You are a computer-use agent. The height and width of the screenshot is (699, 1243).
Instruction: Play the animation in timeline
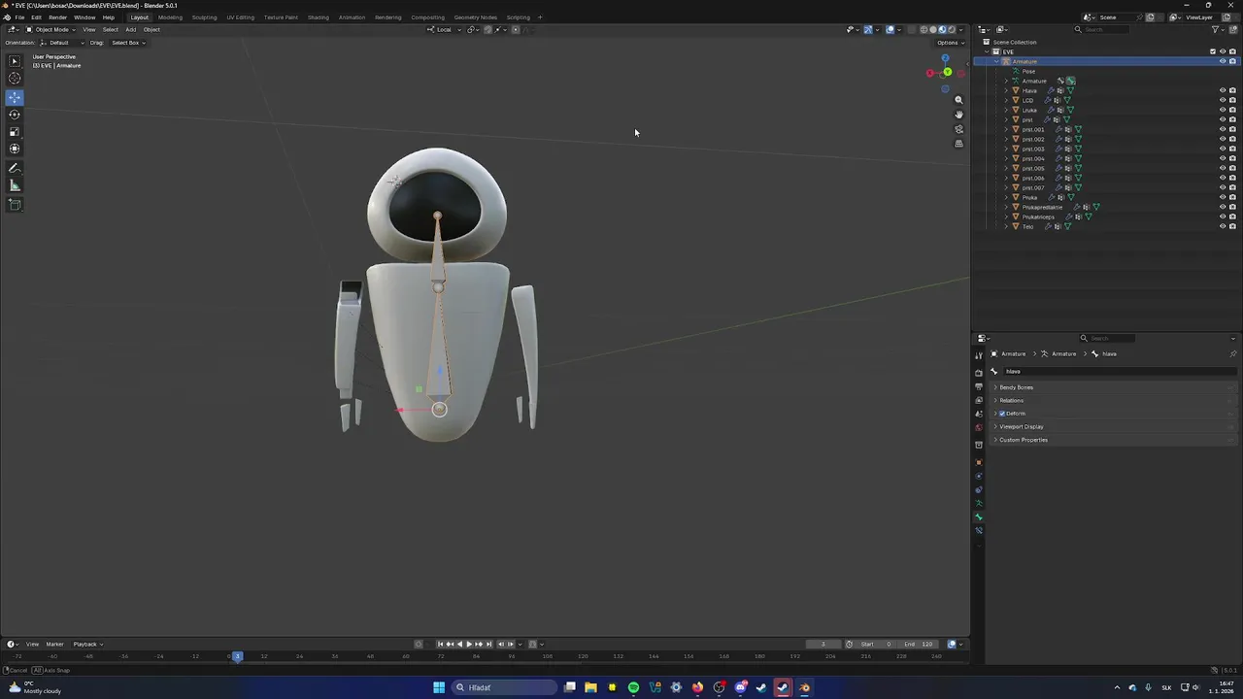[x=469, y=644]
